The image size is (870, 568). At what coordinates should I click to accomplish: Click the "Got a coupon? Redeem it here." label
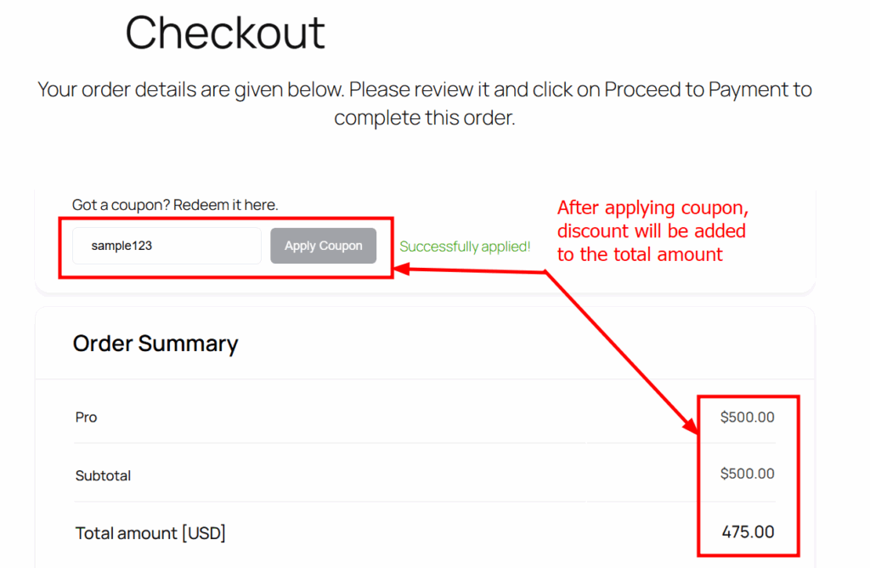[175, 205]
